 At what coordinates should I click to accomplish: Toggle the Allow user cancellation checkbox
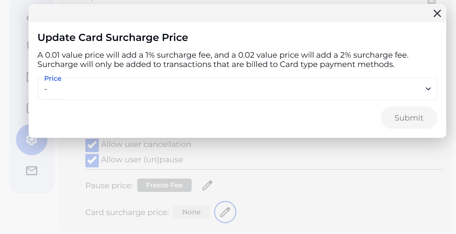tap(92, 145)
